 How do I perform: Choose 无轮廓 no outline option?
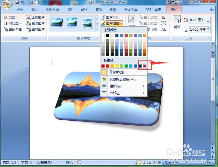pyautogui.click(x=124, y=72)
